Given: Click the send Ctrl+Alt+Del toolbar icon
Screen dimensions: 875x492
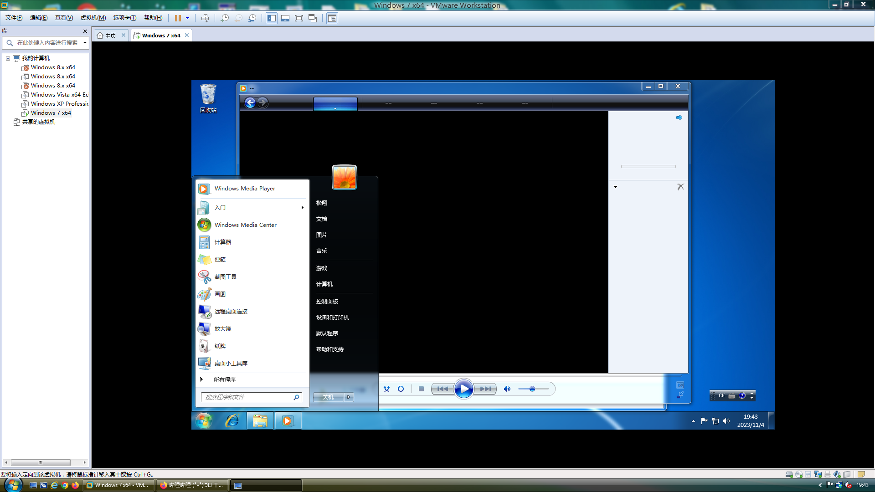Looking at the screenshot, I should coord(205,18).
